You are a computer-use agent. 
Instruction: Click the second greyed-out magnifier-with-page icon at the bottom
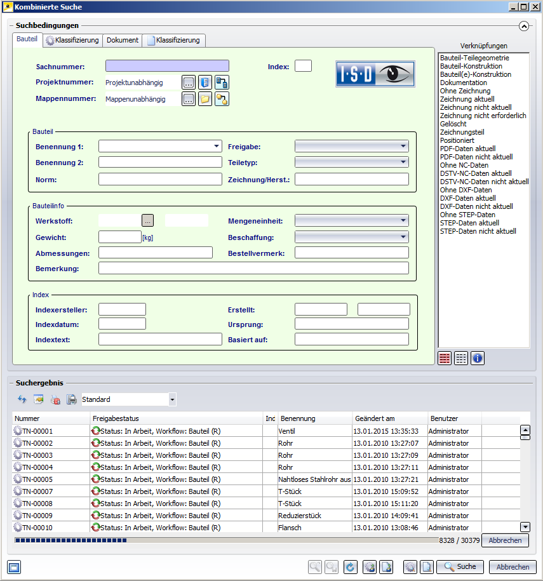pos(332,567)
